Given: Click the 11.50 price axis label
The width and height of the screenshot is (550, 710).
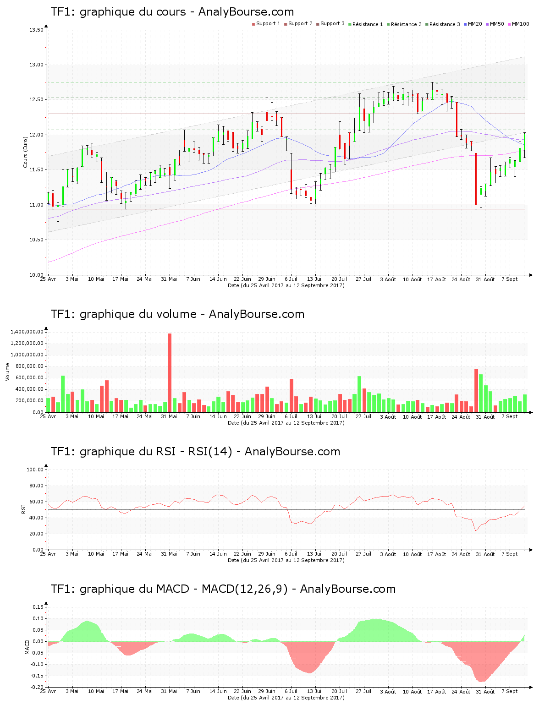Looking at the screenshot, I should coord(36,170).
